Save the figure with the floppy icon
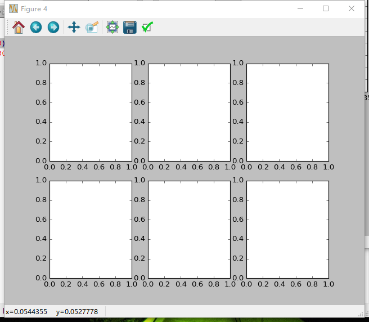This screenshot has height=322, width=369. tap(130, 28)
